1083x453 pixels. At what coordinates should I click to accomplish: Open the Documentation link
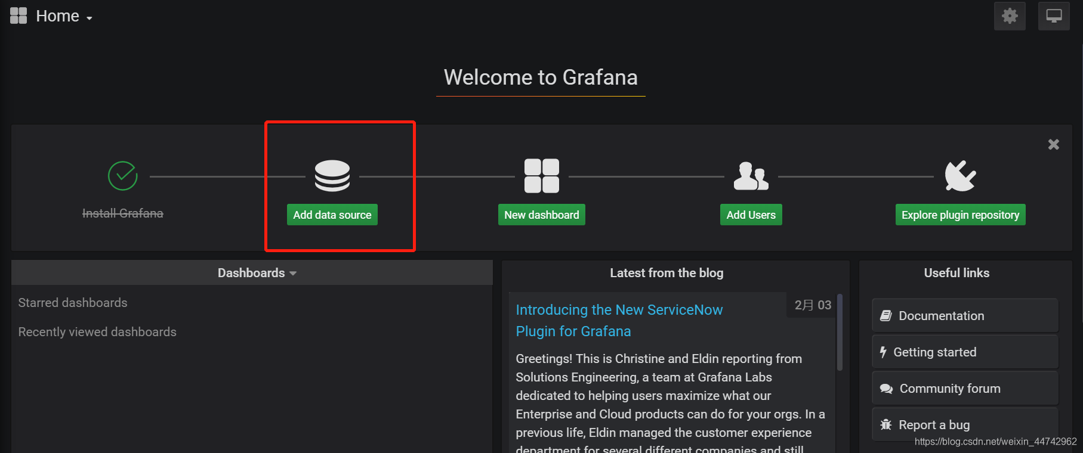coord(965,316)
